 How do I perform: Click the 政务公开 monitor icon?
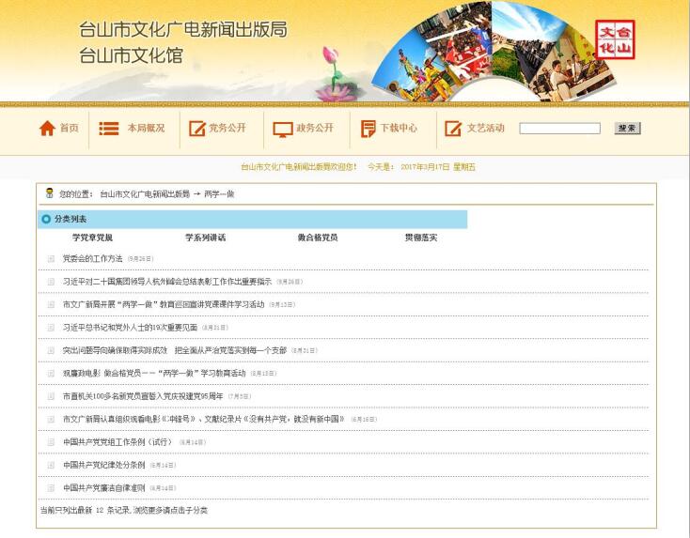[x=283, y=129]
